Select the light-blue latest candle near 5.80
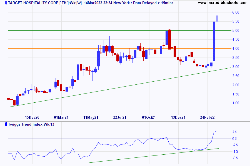 [x=217, y=19]
